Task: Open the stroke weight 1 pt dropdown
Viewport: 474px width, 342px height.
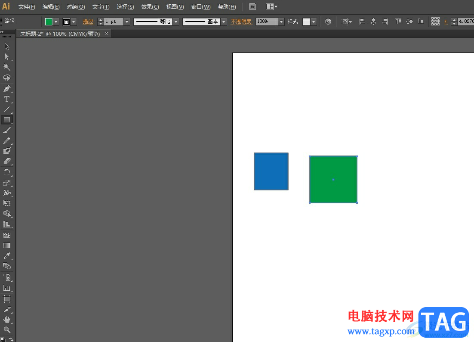Action: [x=127, y=22]
